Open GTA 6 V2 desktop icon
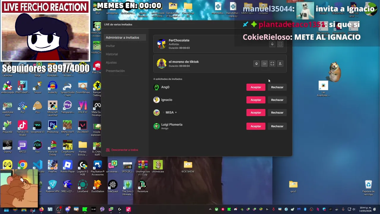This screenshot has width=380, height=214. point(83,107)
